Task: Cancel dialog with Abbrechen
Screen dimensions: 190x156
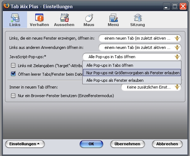Action: click(167, 144)
